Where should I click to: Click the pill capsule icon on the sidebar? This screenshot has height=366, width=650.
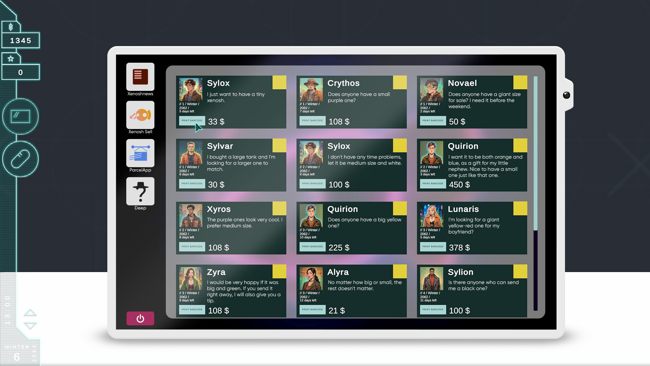pos(20,158)
